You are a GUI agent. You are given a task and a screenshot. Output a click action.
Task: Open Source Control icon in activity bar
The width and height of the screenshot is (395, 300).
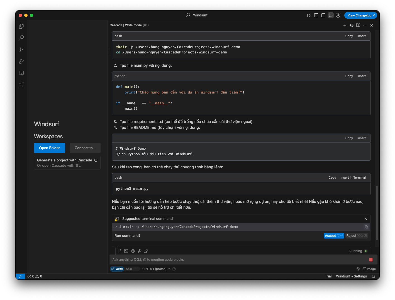tap(21, 50)
